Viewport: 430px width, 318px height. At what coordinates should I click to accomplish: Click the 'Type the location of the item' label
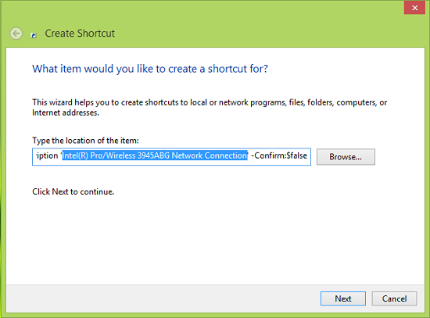(85, 141)
